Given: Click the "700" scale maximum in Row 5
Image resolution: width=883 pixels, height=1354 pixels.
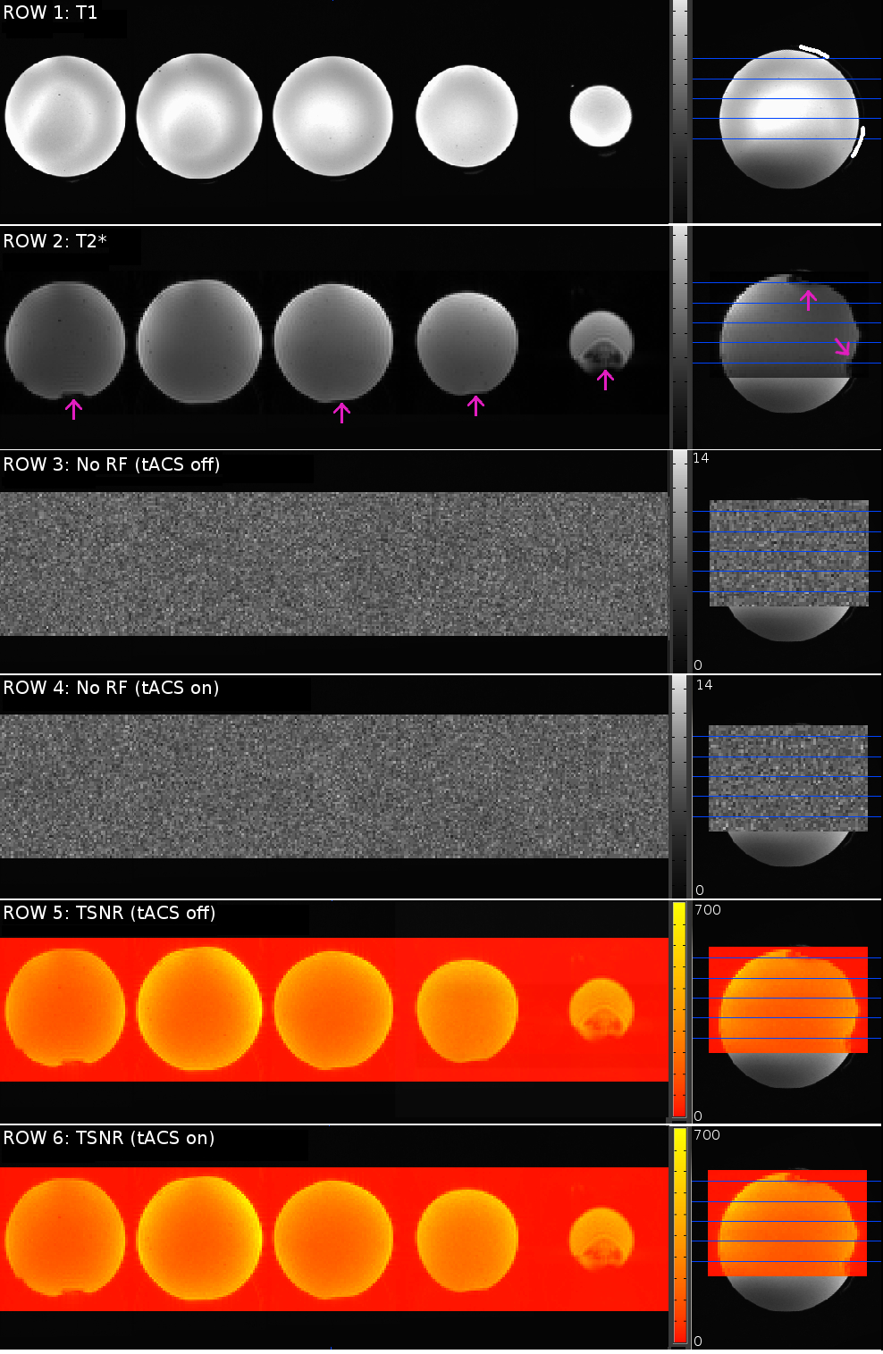Looking at the screenshot, I should click(x=708, y=910).
